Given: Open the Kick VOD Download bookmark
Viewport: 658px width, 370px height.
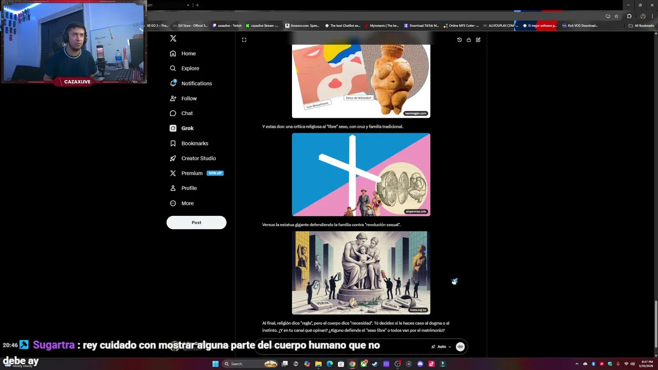Looking at the screenshot, I should pyautogui.click(x=580, y=26).
